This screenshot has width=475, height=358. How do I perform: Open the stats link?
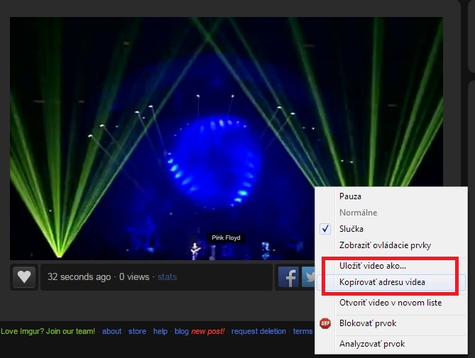(168, 277)
